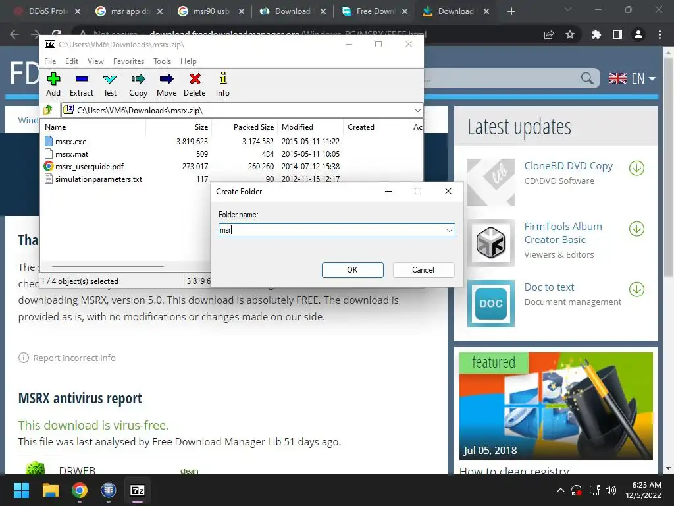
Task: Open FirmTools Album Creator Basic link
Action: 563,233
